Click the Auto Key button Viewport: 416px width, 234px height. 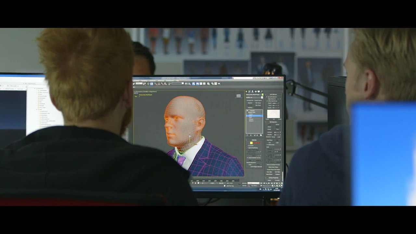244,183
